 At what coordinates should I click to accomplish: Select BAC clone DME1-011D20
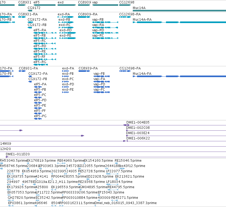[x=18, y=154]
